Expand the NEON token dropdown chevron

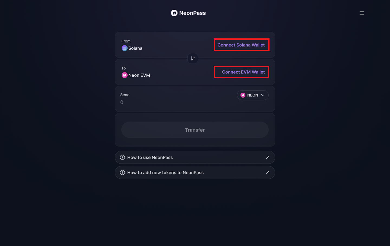point(263,95)
